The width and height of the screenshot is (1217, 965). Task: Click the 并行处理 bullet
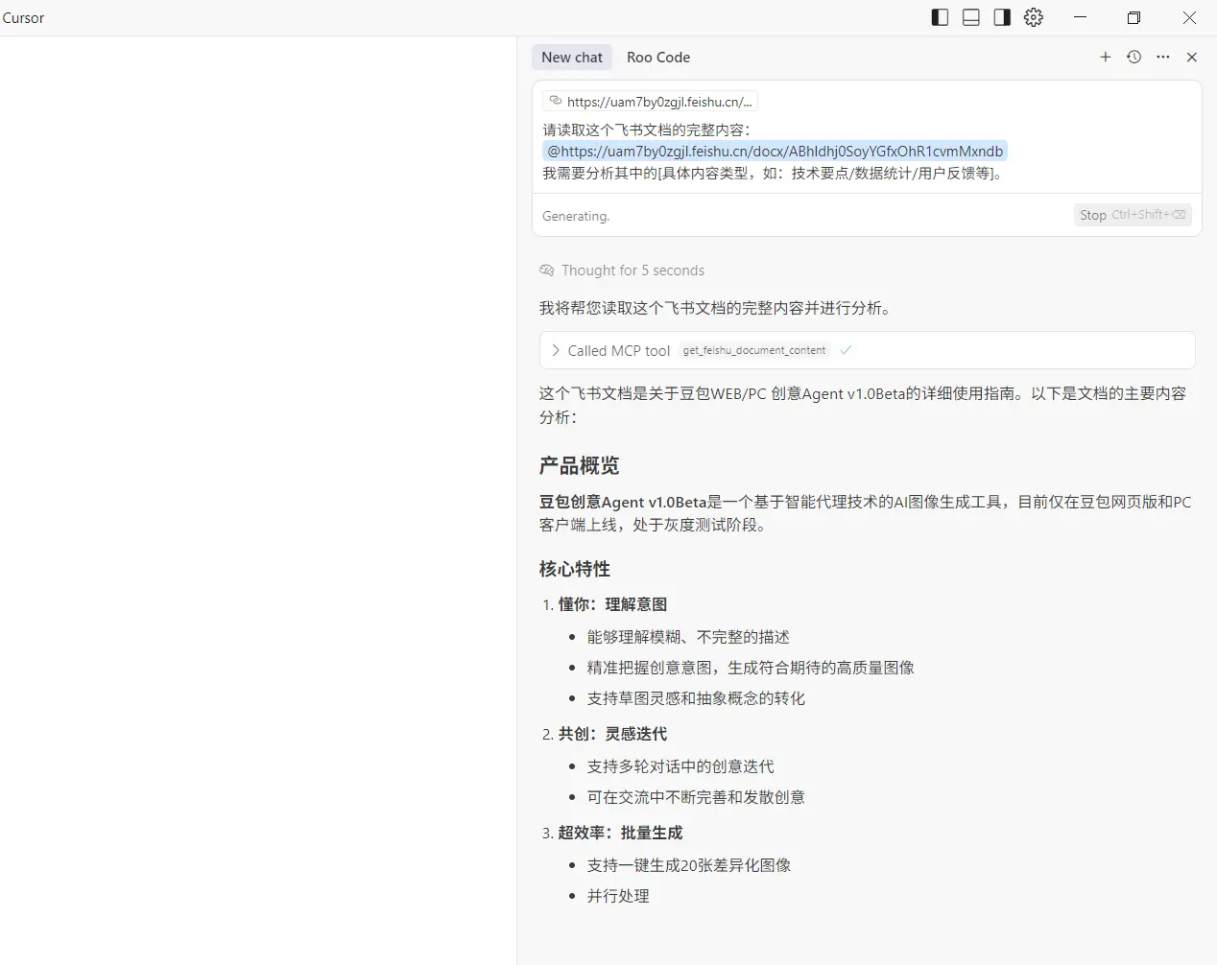[618, 896]
